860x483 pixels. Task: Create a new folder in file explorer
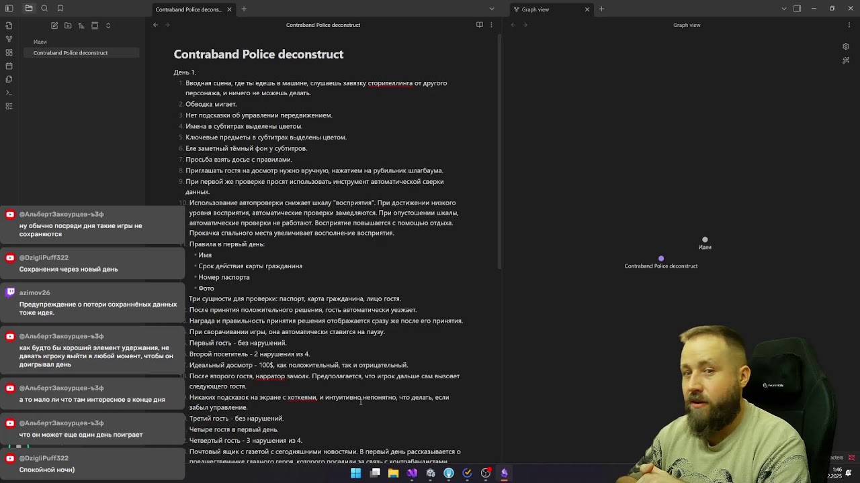(68, 25)
